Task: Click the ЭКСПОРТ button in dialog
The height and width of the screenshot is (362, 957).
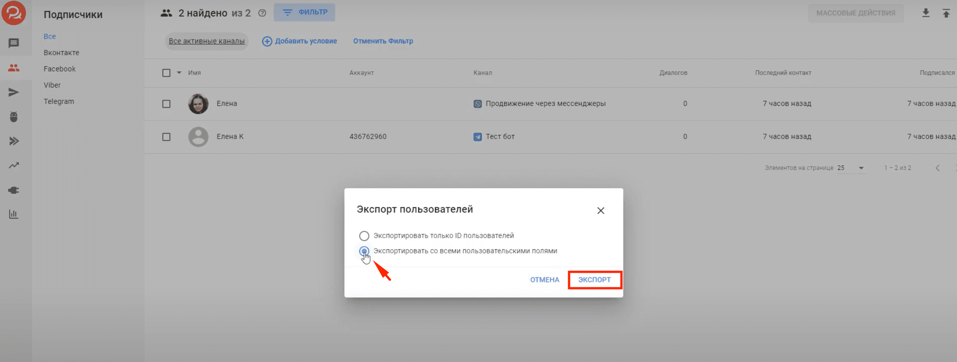Action: (594, 280)
